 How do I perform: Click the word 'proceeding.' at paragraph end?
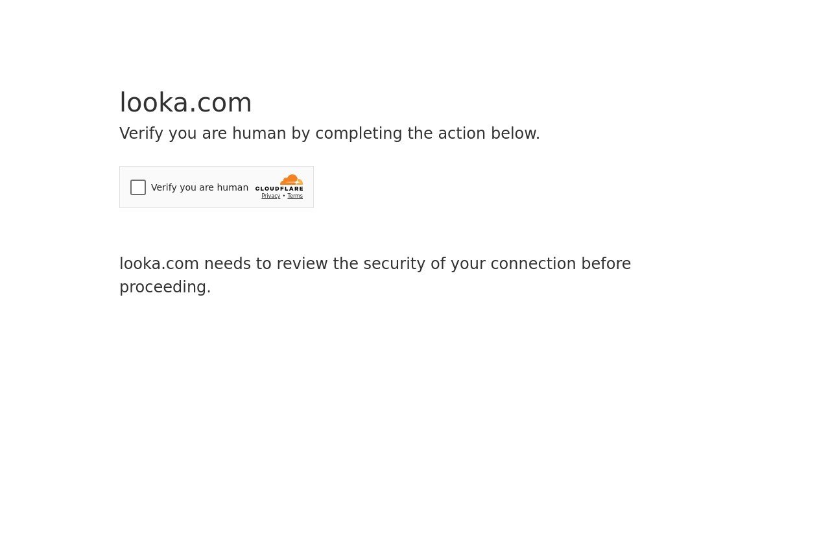[x=165, y=287]
